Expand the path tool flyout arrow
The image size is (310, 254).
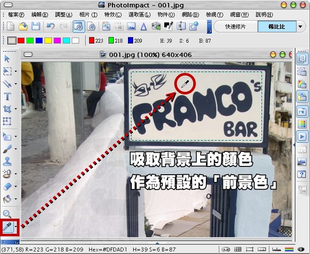16,136
